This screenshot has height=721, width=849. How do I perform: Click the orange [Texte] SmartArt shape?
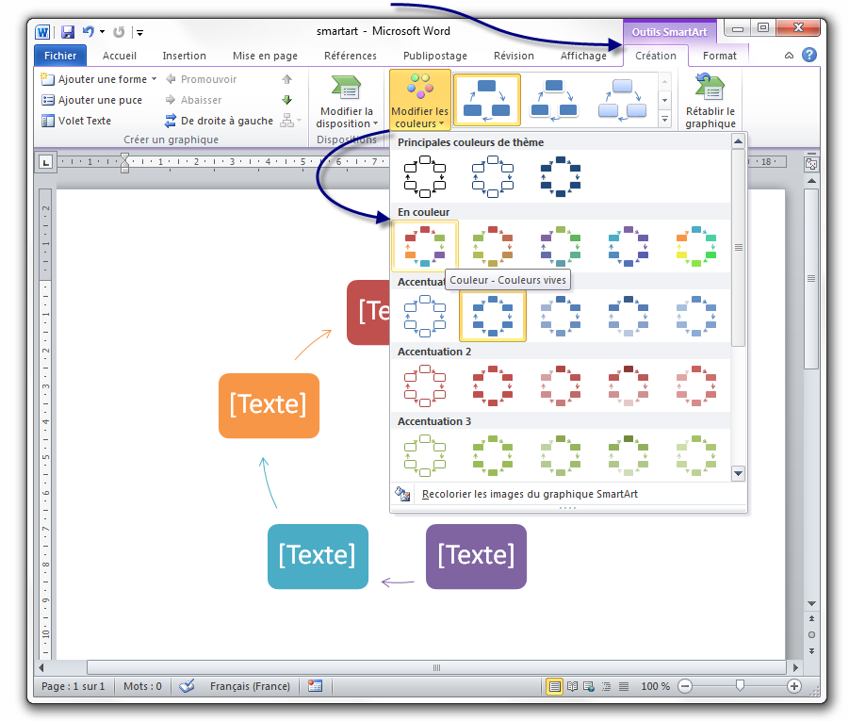(x=269, y=405)
